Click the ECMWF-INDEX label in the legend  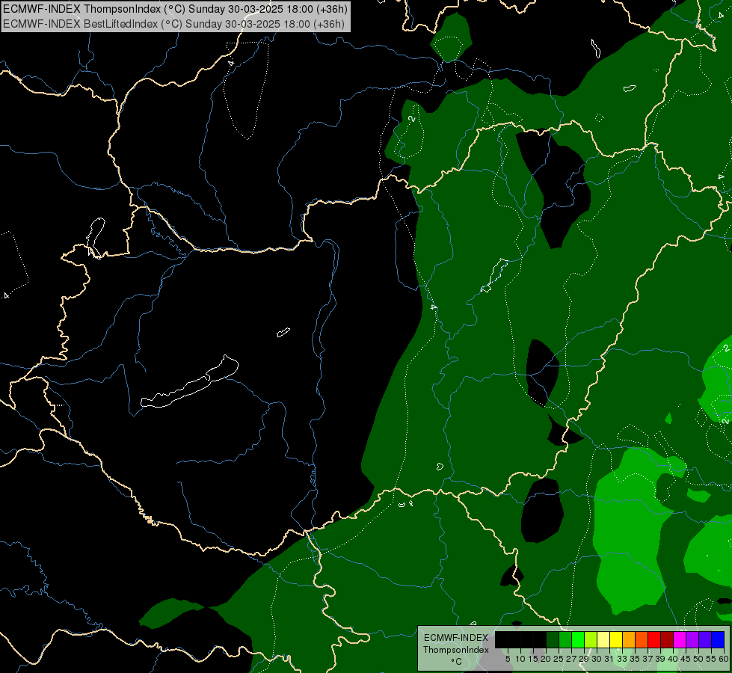(456, 638)
